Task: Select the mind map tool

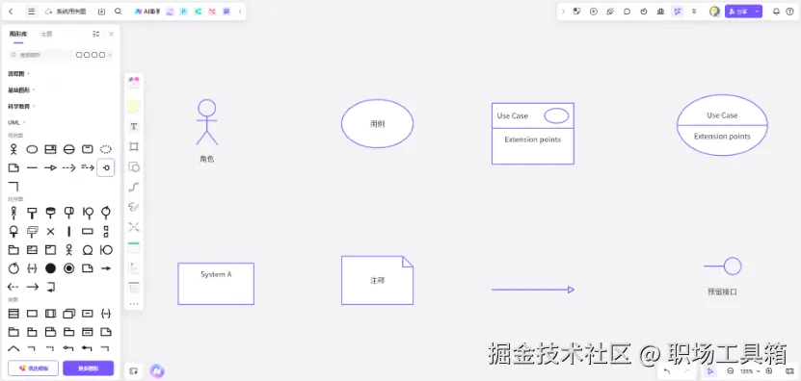Action: (134, 226)
